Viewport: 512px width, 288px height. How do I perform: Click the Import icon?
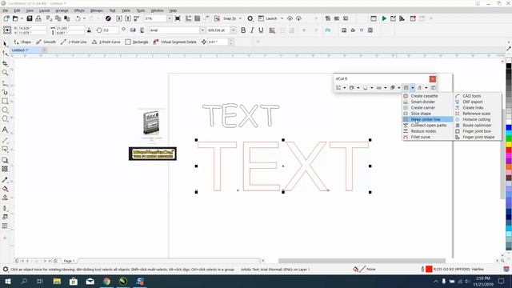(119, 18)
